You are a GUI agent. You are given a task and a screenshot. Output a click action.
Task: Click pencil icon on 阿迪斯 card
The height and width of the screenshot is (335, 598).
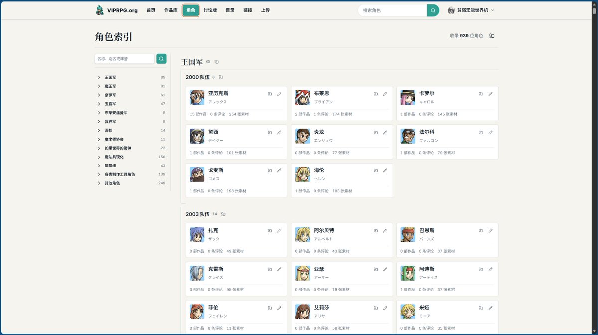[x=490, y=269]
